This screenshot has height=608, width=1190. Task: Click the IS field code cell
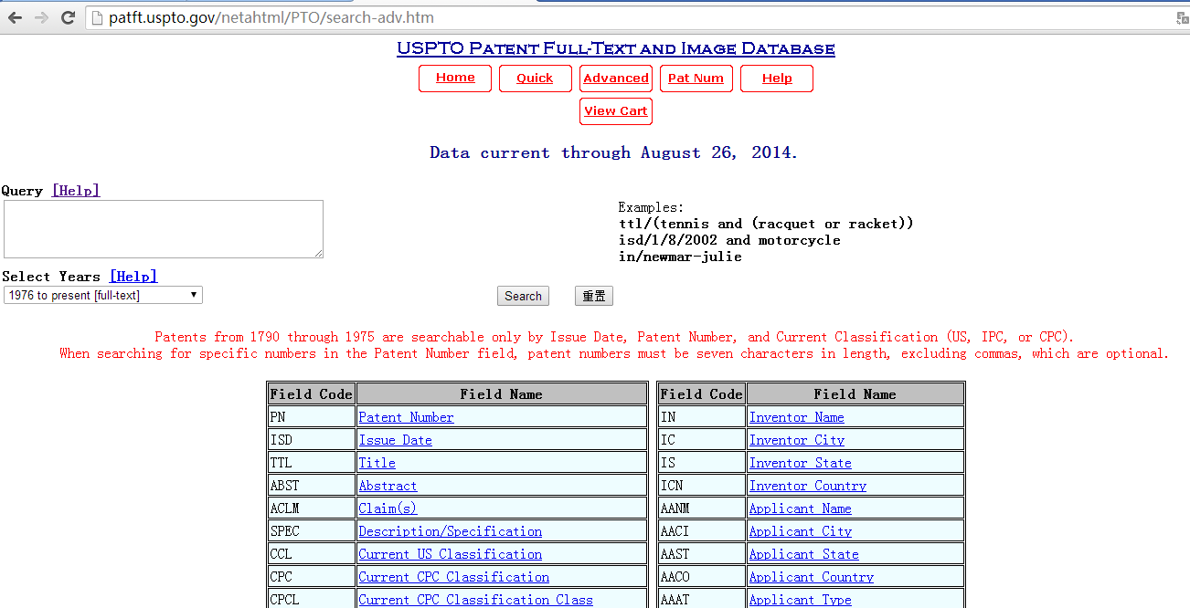702,463
